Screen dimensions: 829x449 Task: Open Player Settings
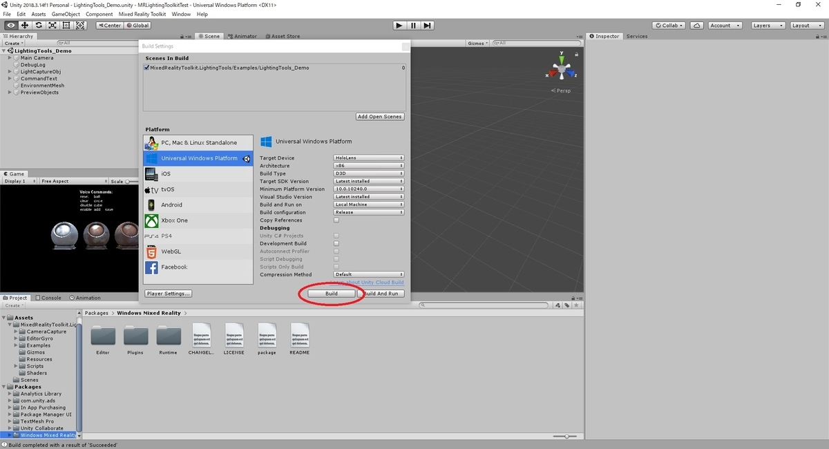pyautogui.click(x=169, y=294)
